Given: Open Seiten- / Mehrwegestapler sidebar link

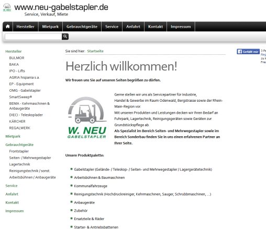Looking at the screenshot, I should click(30, 158).
